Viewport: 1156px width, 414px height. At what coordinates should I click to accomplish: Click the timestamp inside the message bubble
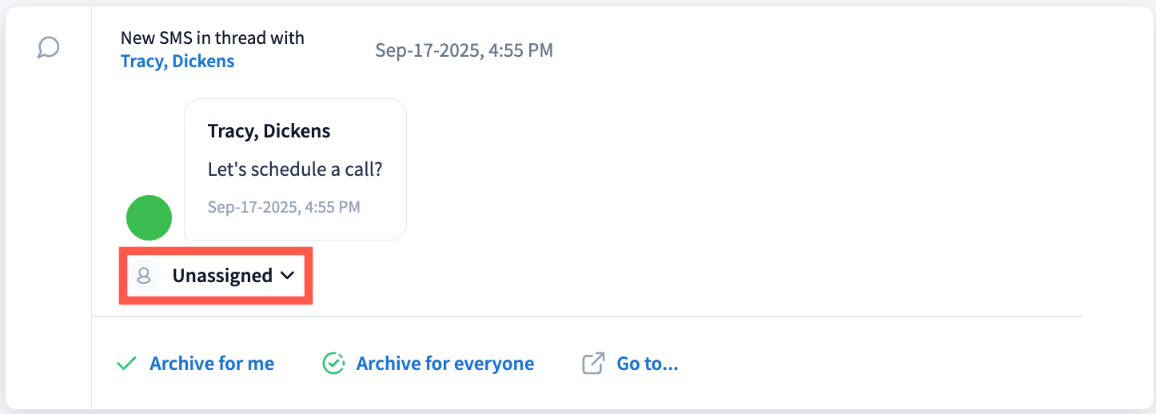click(x=284, y=207)
